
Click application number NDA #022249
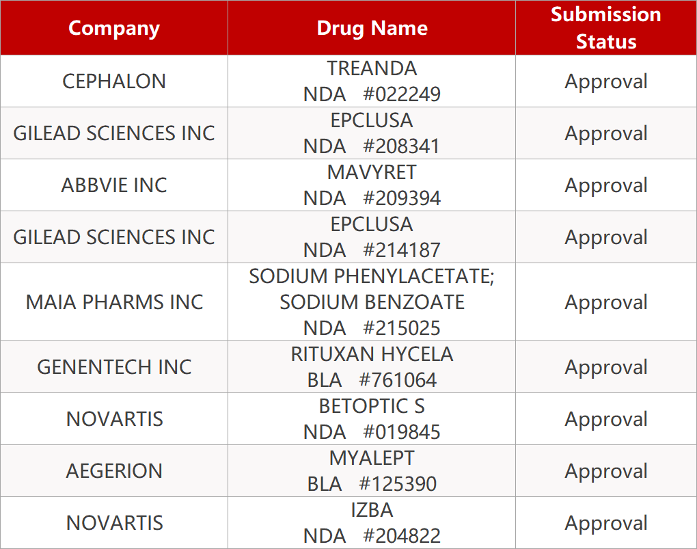coord(372,94)
